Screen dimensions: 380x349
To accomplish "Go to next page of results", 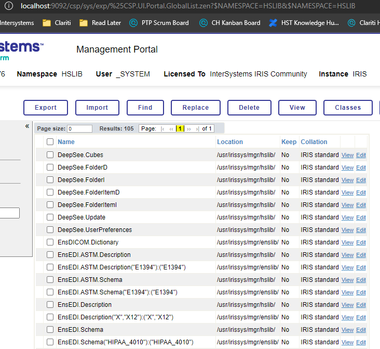I will coord(189,128).
